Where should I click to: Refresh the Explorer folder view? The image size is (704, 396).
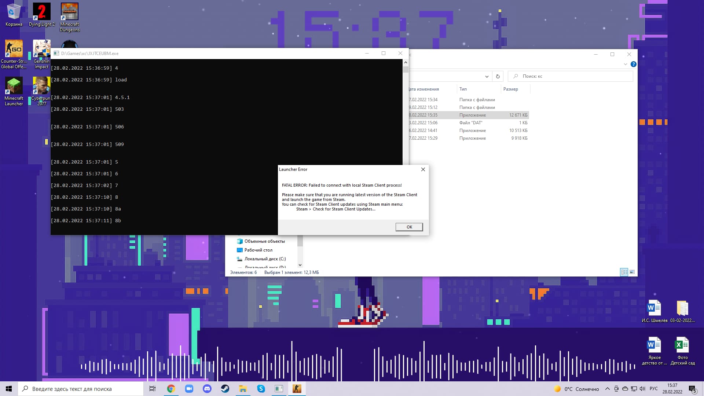(498, 76)
